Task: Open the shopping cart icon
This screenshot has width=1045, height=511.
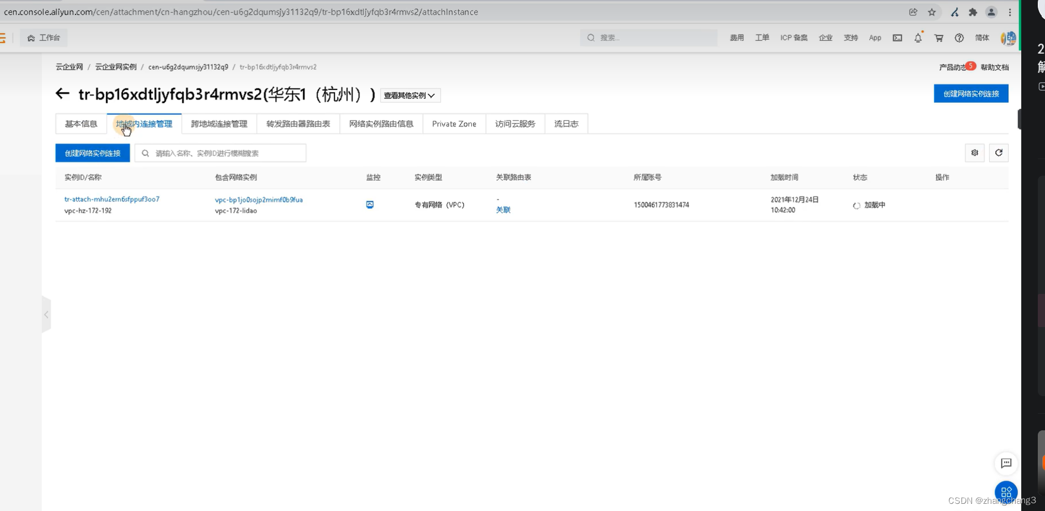Action: point(938,38)
